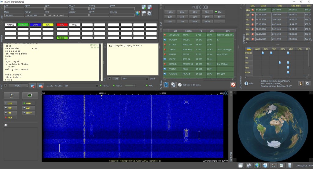Click the delete QSO log icon
Viewport: 313px width, 169px height.
150,7
